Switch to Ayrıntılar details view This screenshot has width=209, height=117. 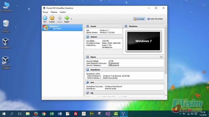[139, 19]
